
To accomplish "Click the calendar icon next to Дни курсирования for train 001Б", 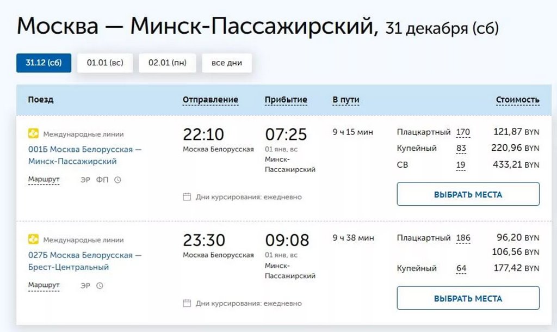I will pyautogui.click(x=186, y=197).
